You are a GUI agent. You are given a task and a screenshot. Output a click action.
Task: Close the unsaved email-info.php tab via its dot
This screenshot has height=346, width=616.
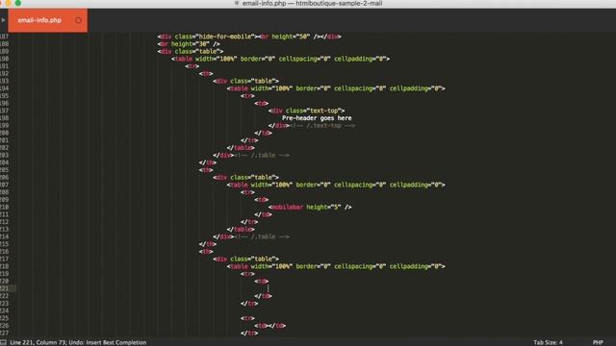[x=78, y=20]
